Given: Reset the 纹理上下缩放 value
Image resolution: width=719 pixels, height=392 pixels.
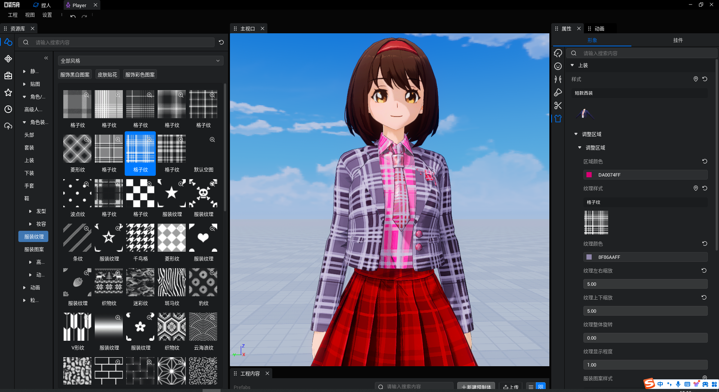Looking at the screenshot, I should pos(704,297).
